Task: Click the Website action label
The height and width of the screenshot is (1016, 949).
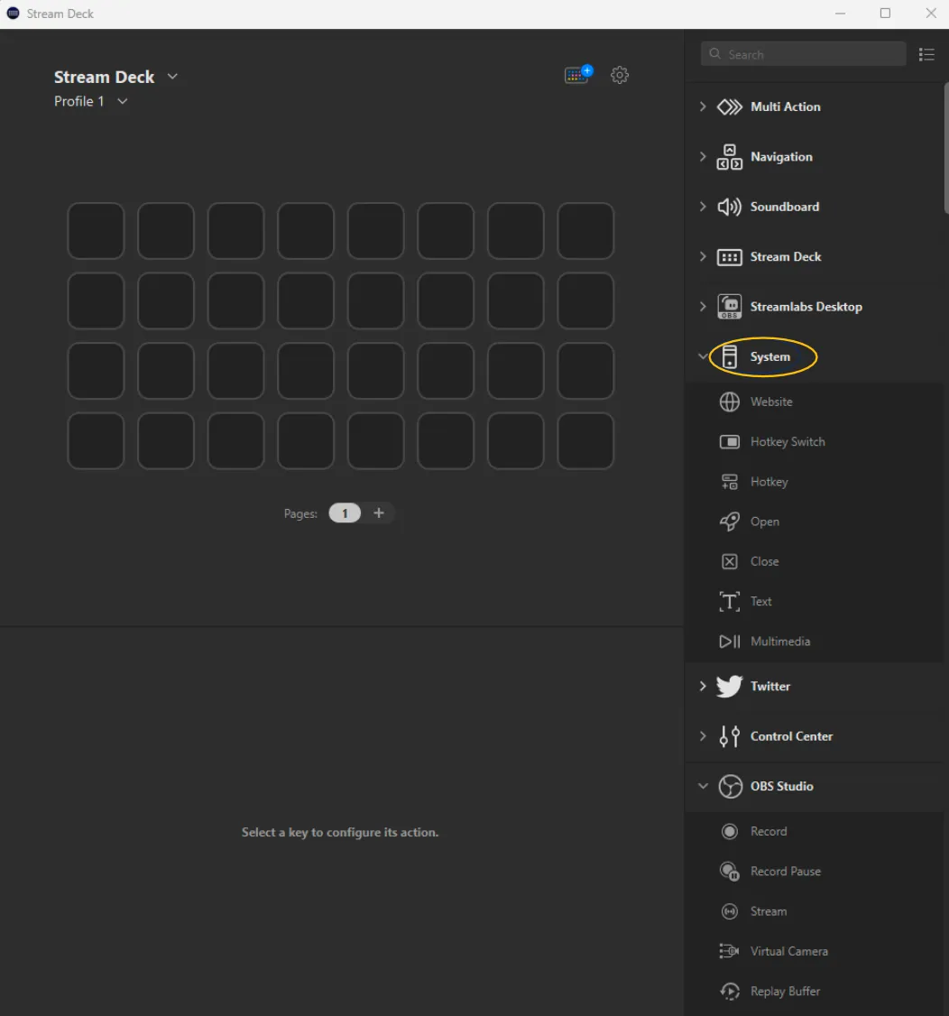Action: (x=771, y=402)
